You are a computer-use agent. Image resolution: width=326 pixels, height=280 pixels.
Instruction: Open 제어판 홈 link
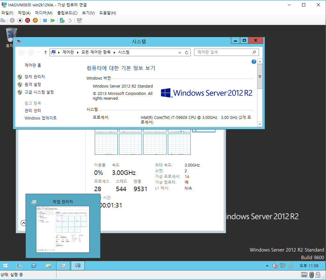(x=33, y=65)
